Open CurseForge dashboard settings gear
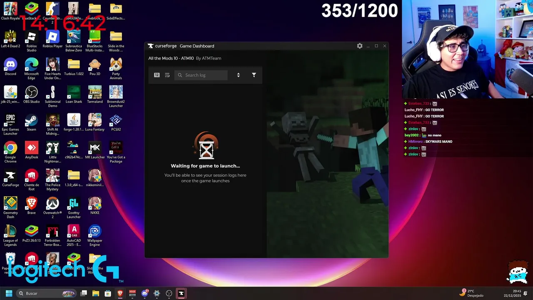533x300 pixels. click(360, 46)
